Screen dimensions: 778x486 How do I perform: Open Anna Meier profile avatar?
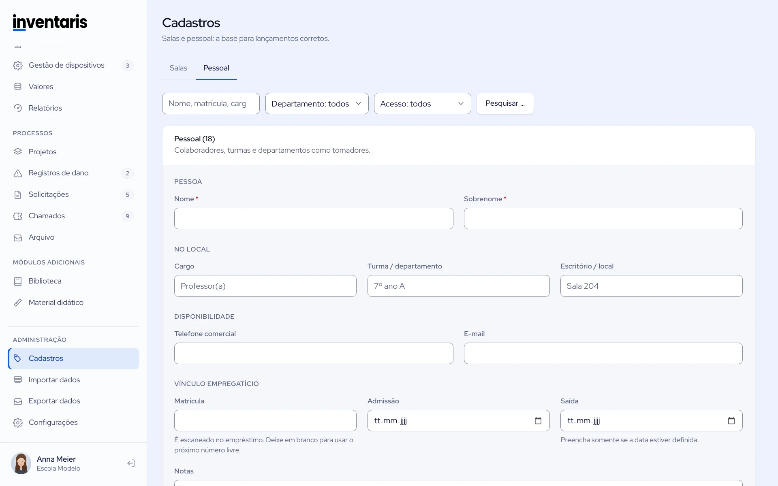tap(21, 463)
